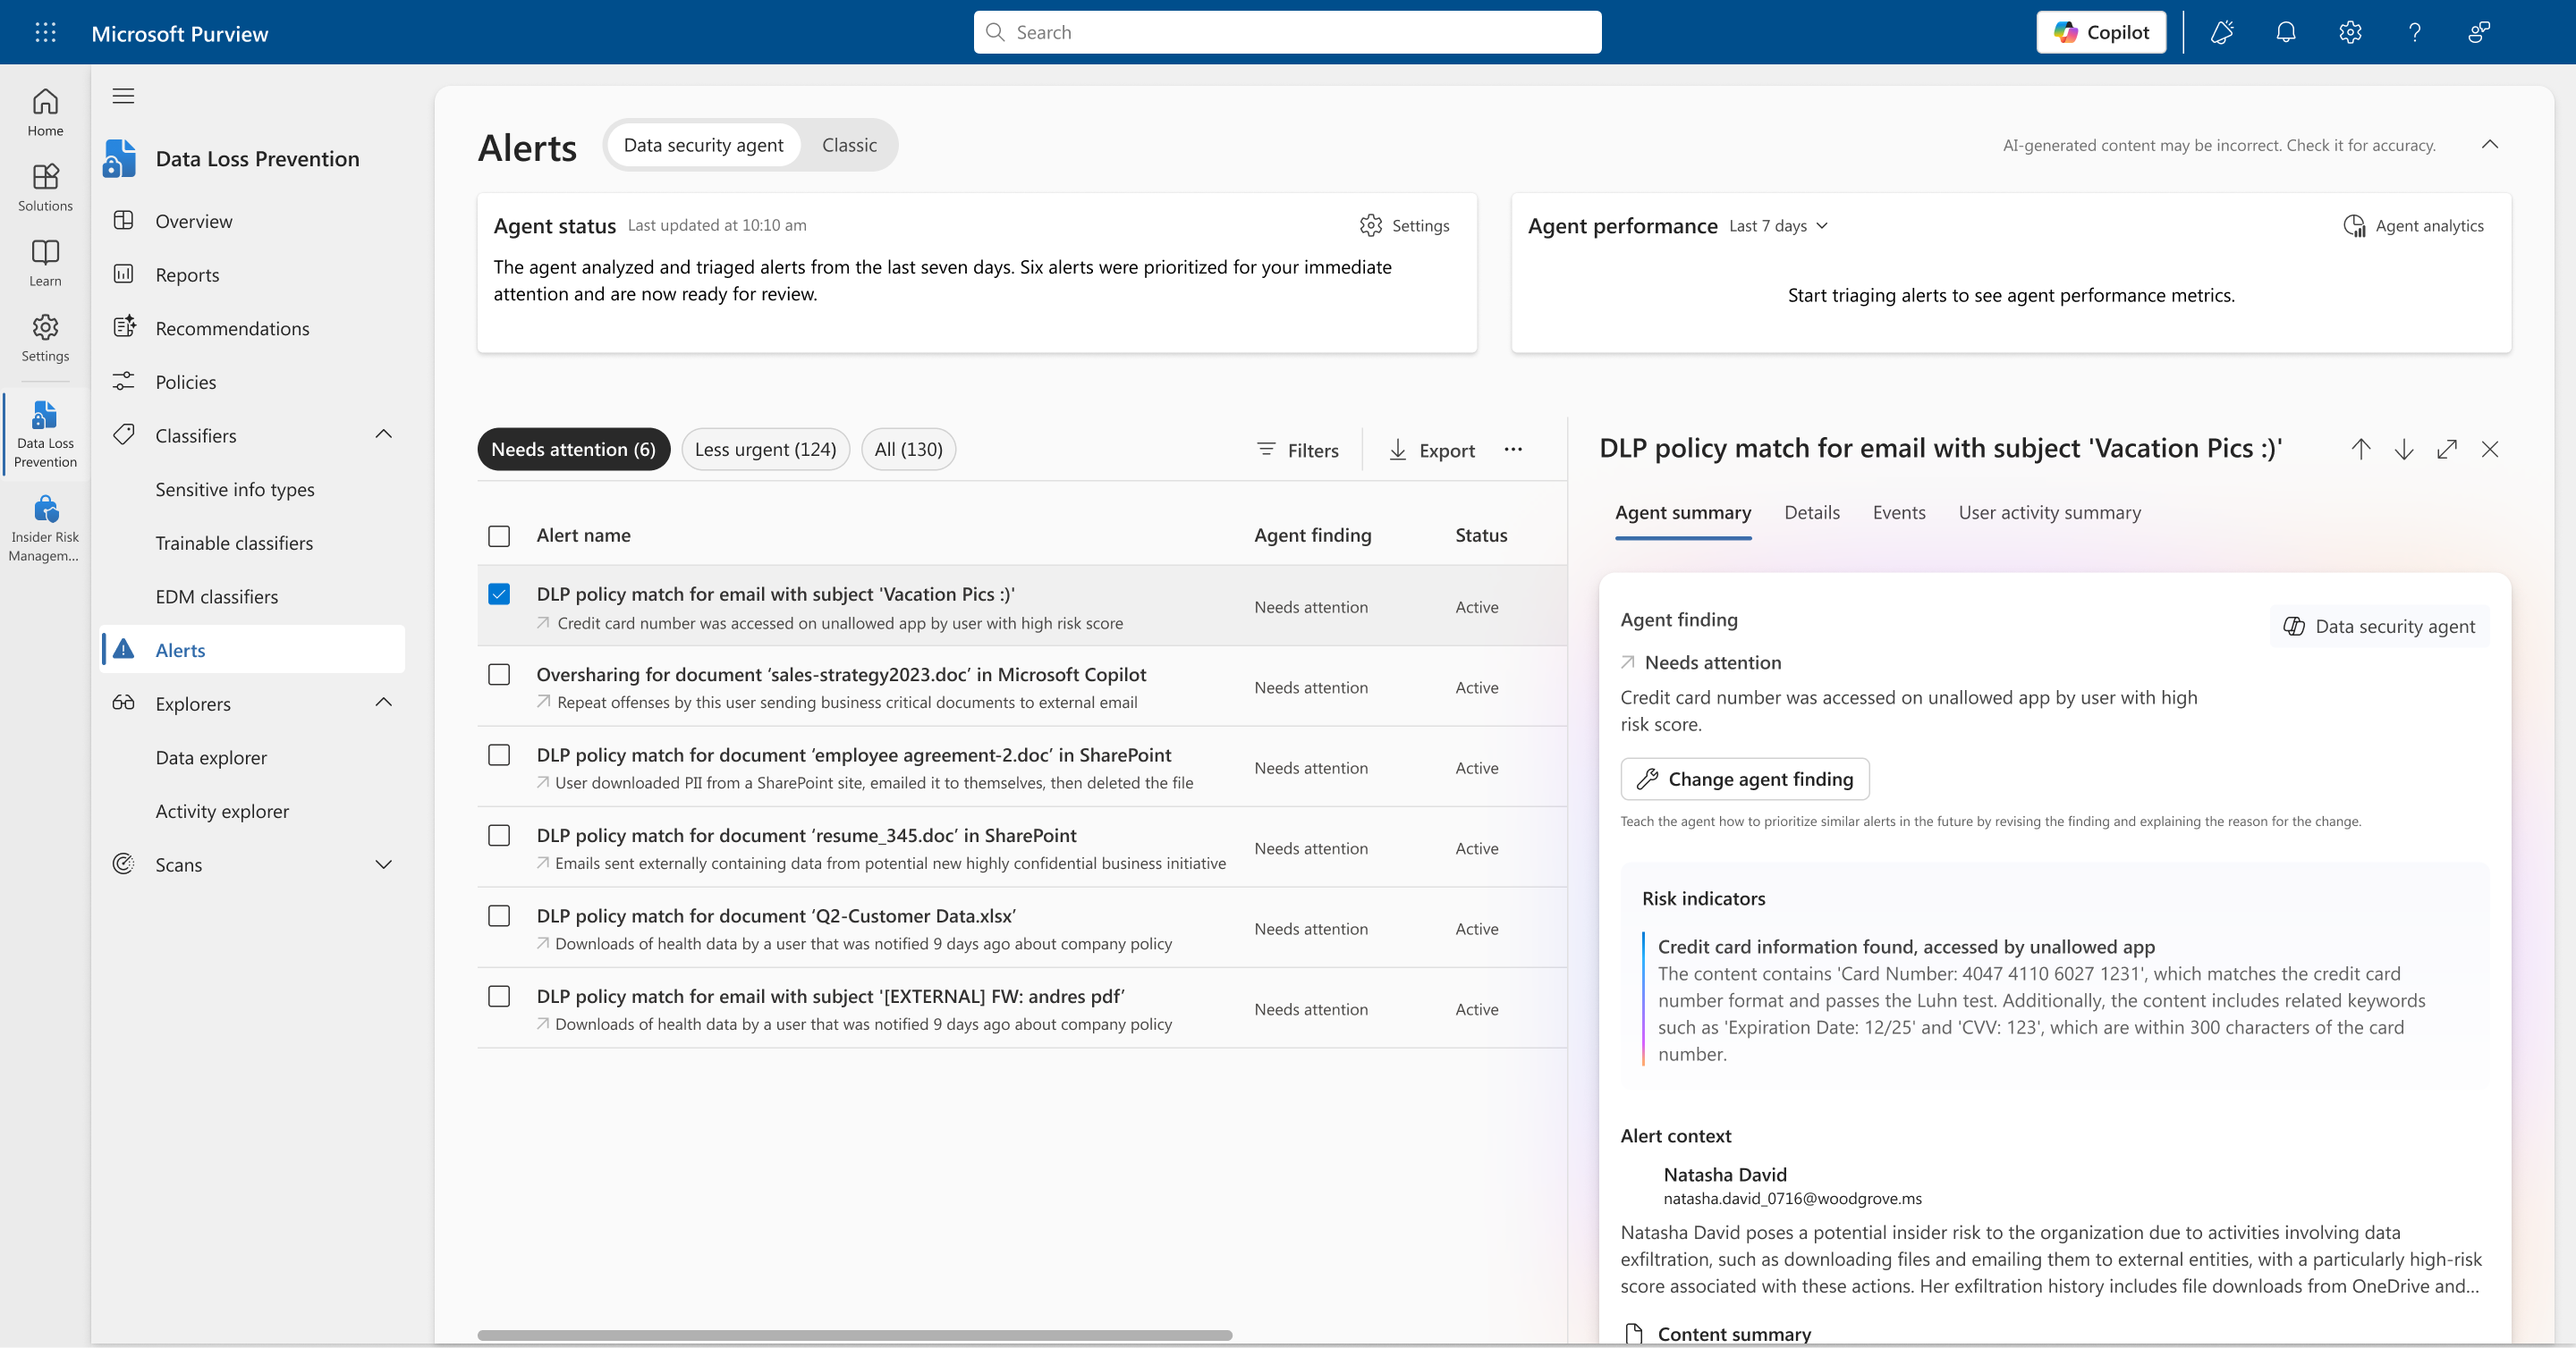
Task: Open the app launcher waffle icon
Action: tap(45, 32)
